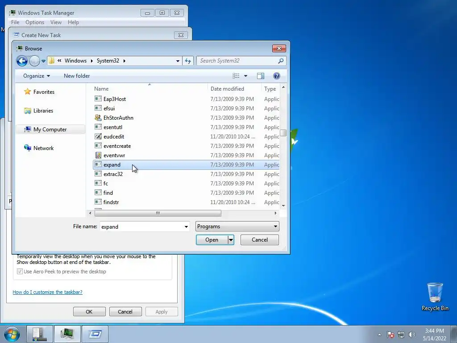Select the Eap3Host file icon
The image size is (457, 343).
click(x=98, y=99)
